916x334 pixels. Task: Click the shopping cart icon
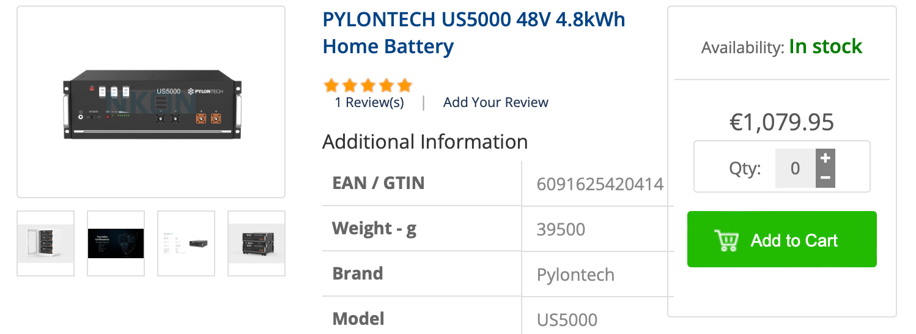coord(726,240)
